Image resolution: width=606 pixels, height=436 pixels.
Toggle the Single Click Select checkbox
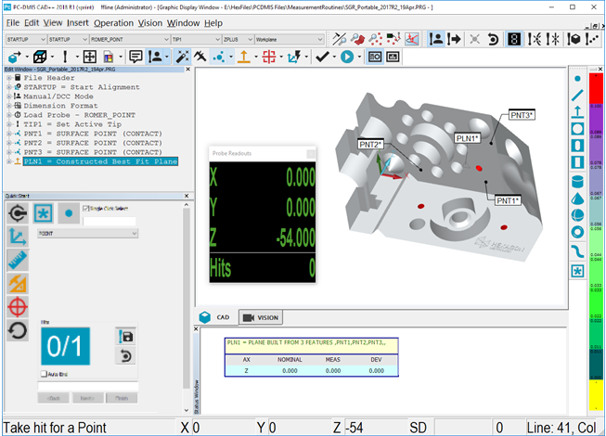pos(86,208)
